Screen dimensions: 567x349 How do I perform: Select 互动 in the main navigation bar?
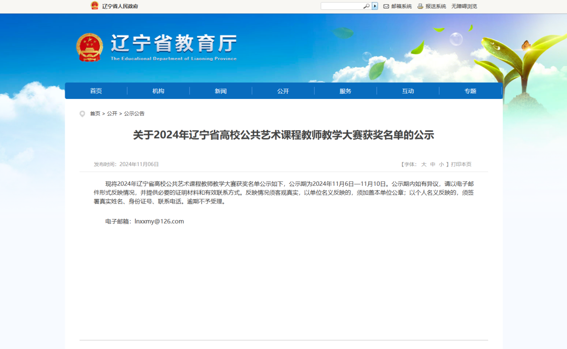click(408, 91)
